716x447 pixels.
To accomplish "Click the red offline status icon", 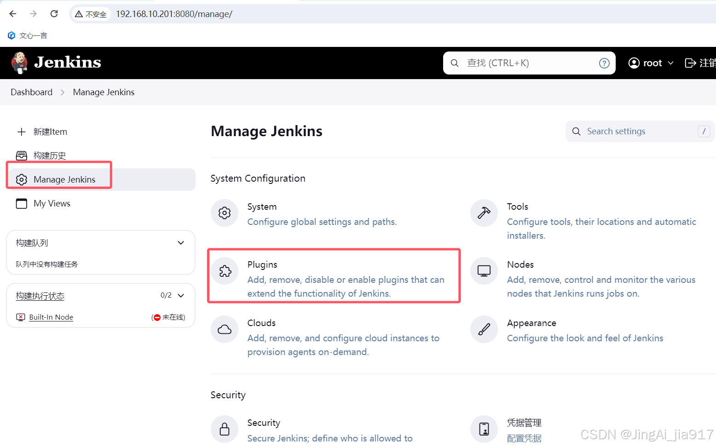I will click(157, 317).
